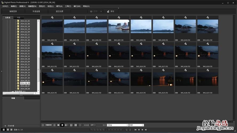Jump to the last image icon
The height and width of the screenshot is (133, 237).
pyautogui.click(x=146, y=130)
